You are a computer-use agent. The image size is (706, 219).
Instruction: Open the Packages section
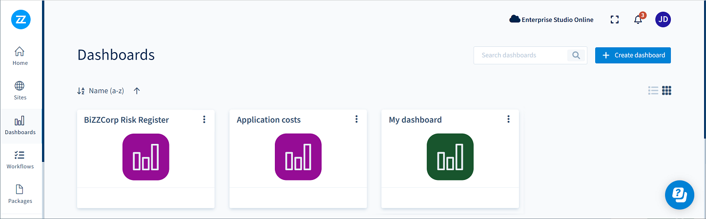click(20, 194)
